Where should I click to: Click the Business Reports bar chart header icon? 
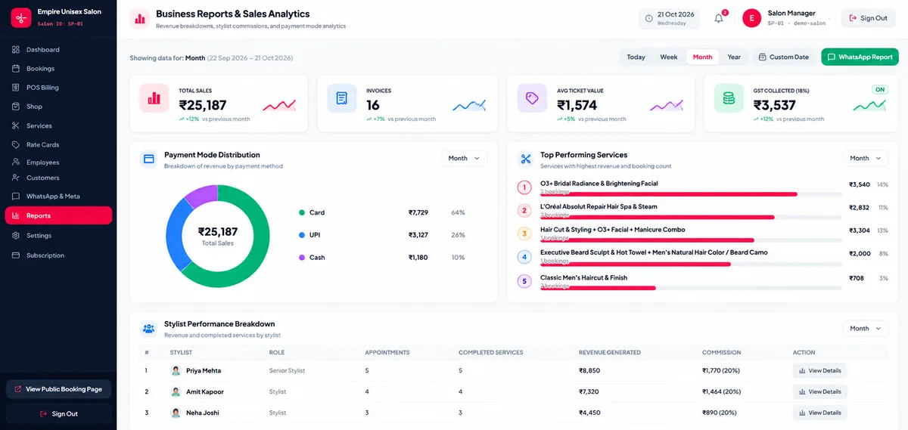(x=139, y=18)
